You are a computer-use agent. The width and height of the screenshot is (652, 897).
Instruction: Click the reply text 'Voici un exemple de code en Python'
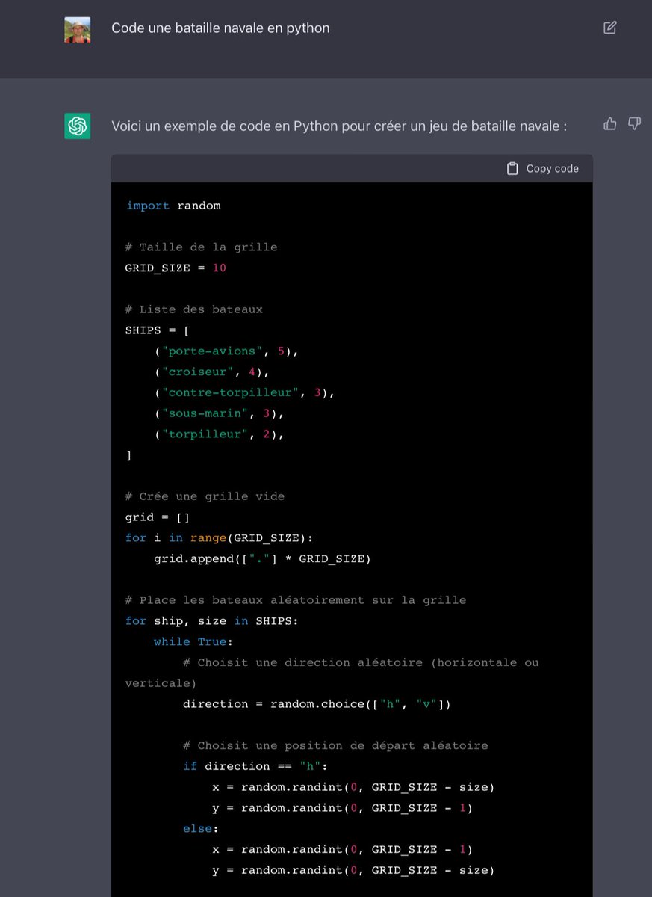point(218,126)
